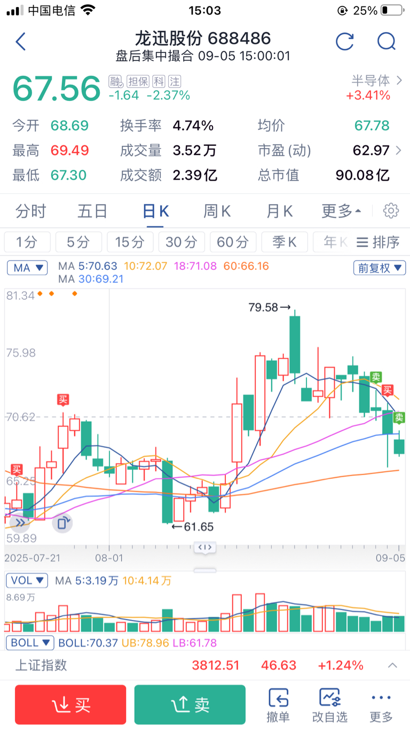Tap the back arrow icon

(x=21, y=42)
